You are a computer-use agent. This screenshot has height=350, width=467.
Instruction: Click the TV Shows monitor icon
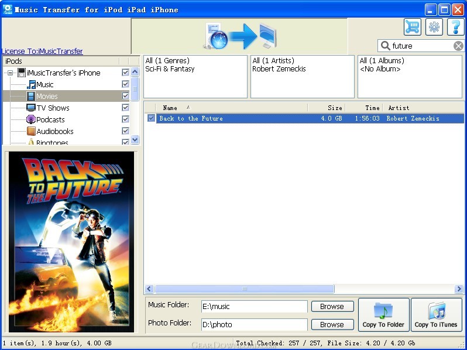(x=31, y=108)
